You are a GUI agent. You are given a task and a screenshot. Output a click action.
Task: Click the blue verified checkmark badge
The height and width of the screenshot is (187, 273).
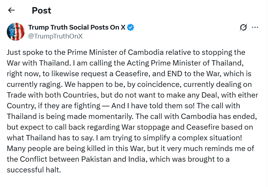click(x=131, y=27)
